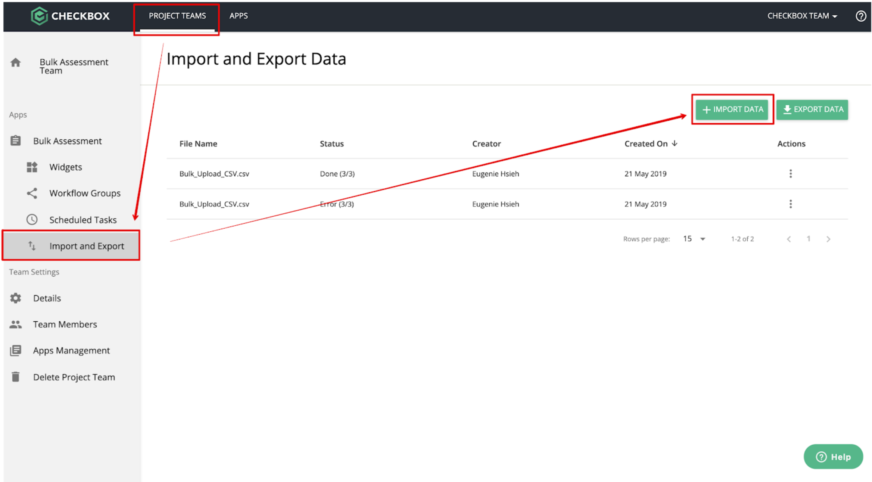This screenshot has width=872, height=482.
Task: Click the Widgets icon in sidebar
Action: (x=32, y=167)
